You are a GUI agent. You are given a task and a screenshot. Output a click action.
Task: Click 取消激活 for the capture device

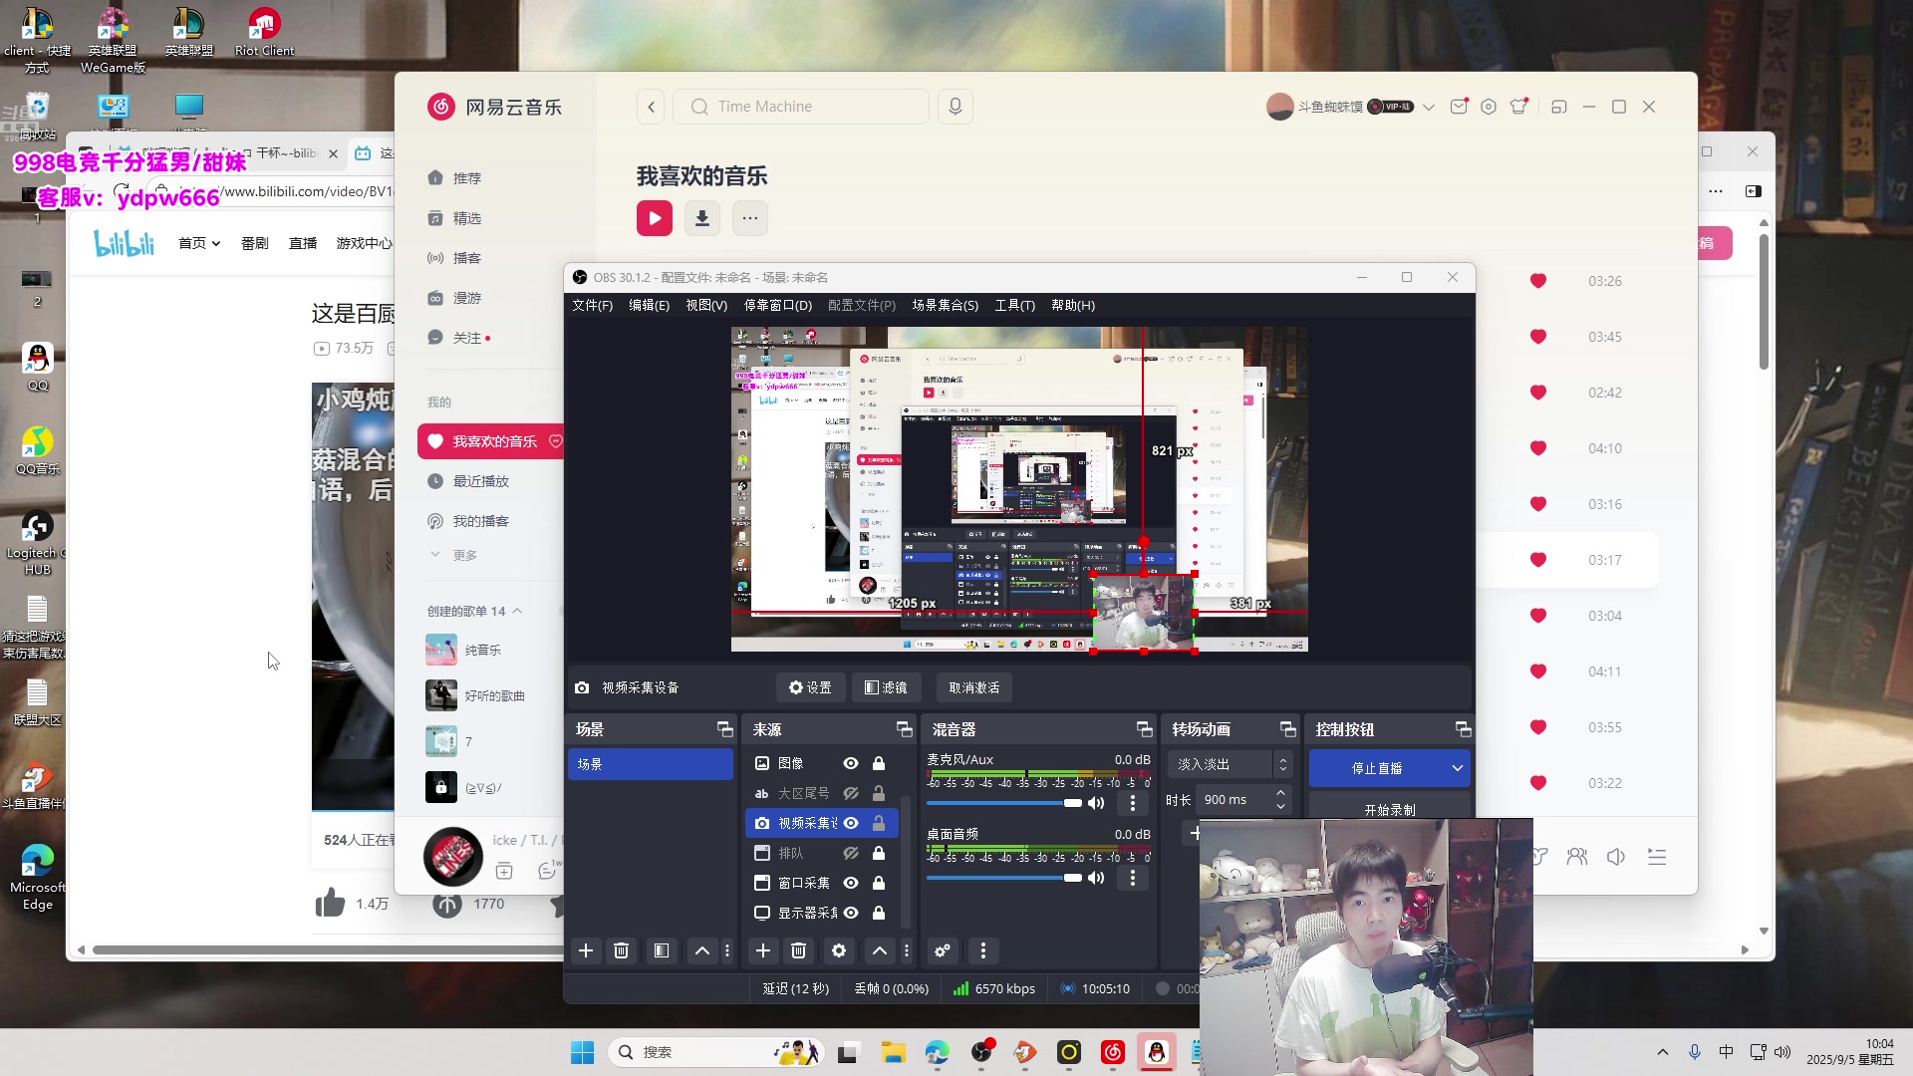[974, 687]
